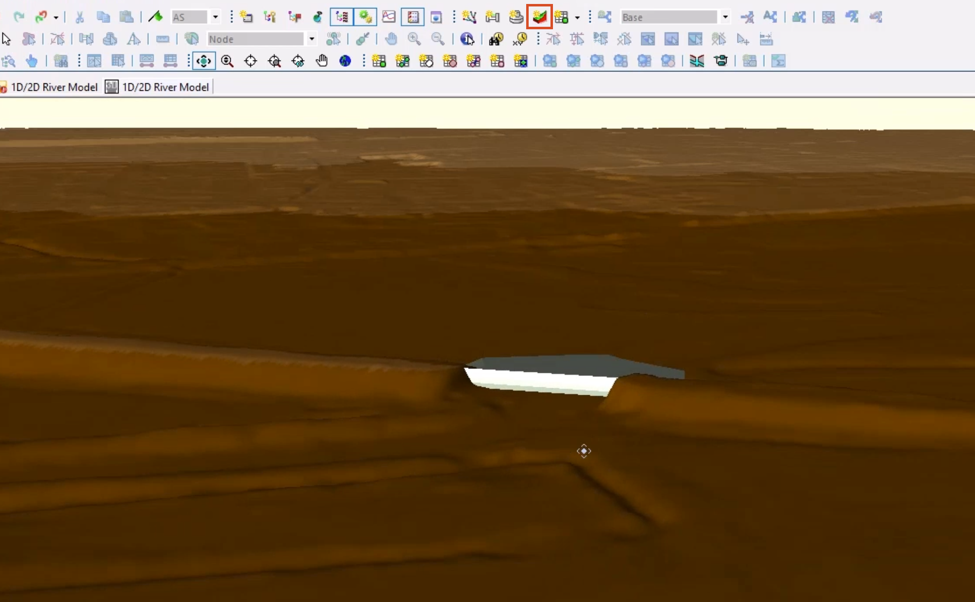The image size is (975, 602).
Task: Open the new grid dropdown arrow
Action: [577, 17]
